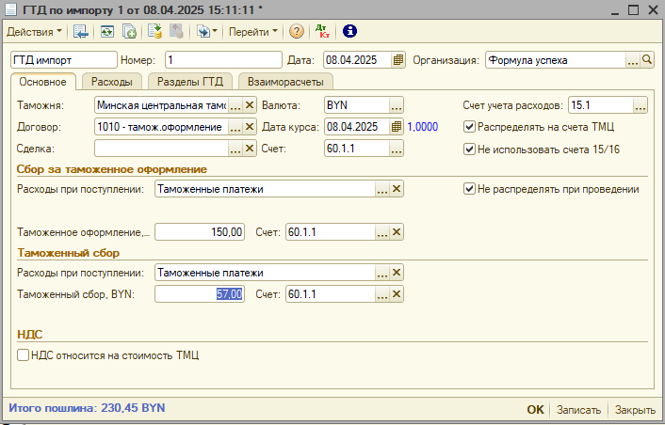Image resolution: width=665 pixels, height=425 pixels.
Task: Switch to the Расходы tab
Action: [112, 82]
